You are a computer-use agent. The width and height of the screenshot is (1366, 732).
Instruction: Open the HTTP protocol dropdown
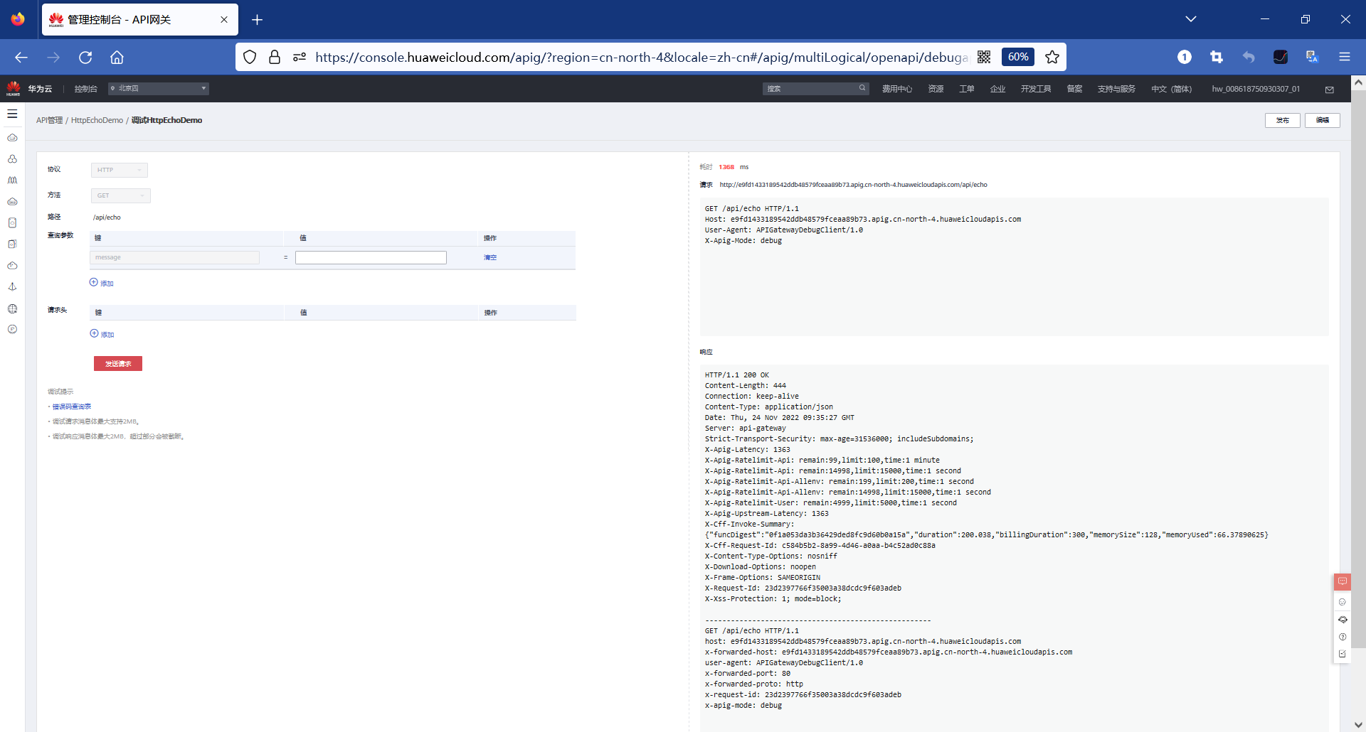[120, 170]
